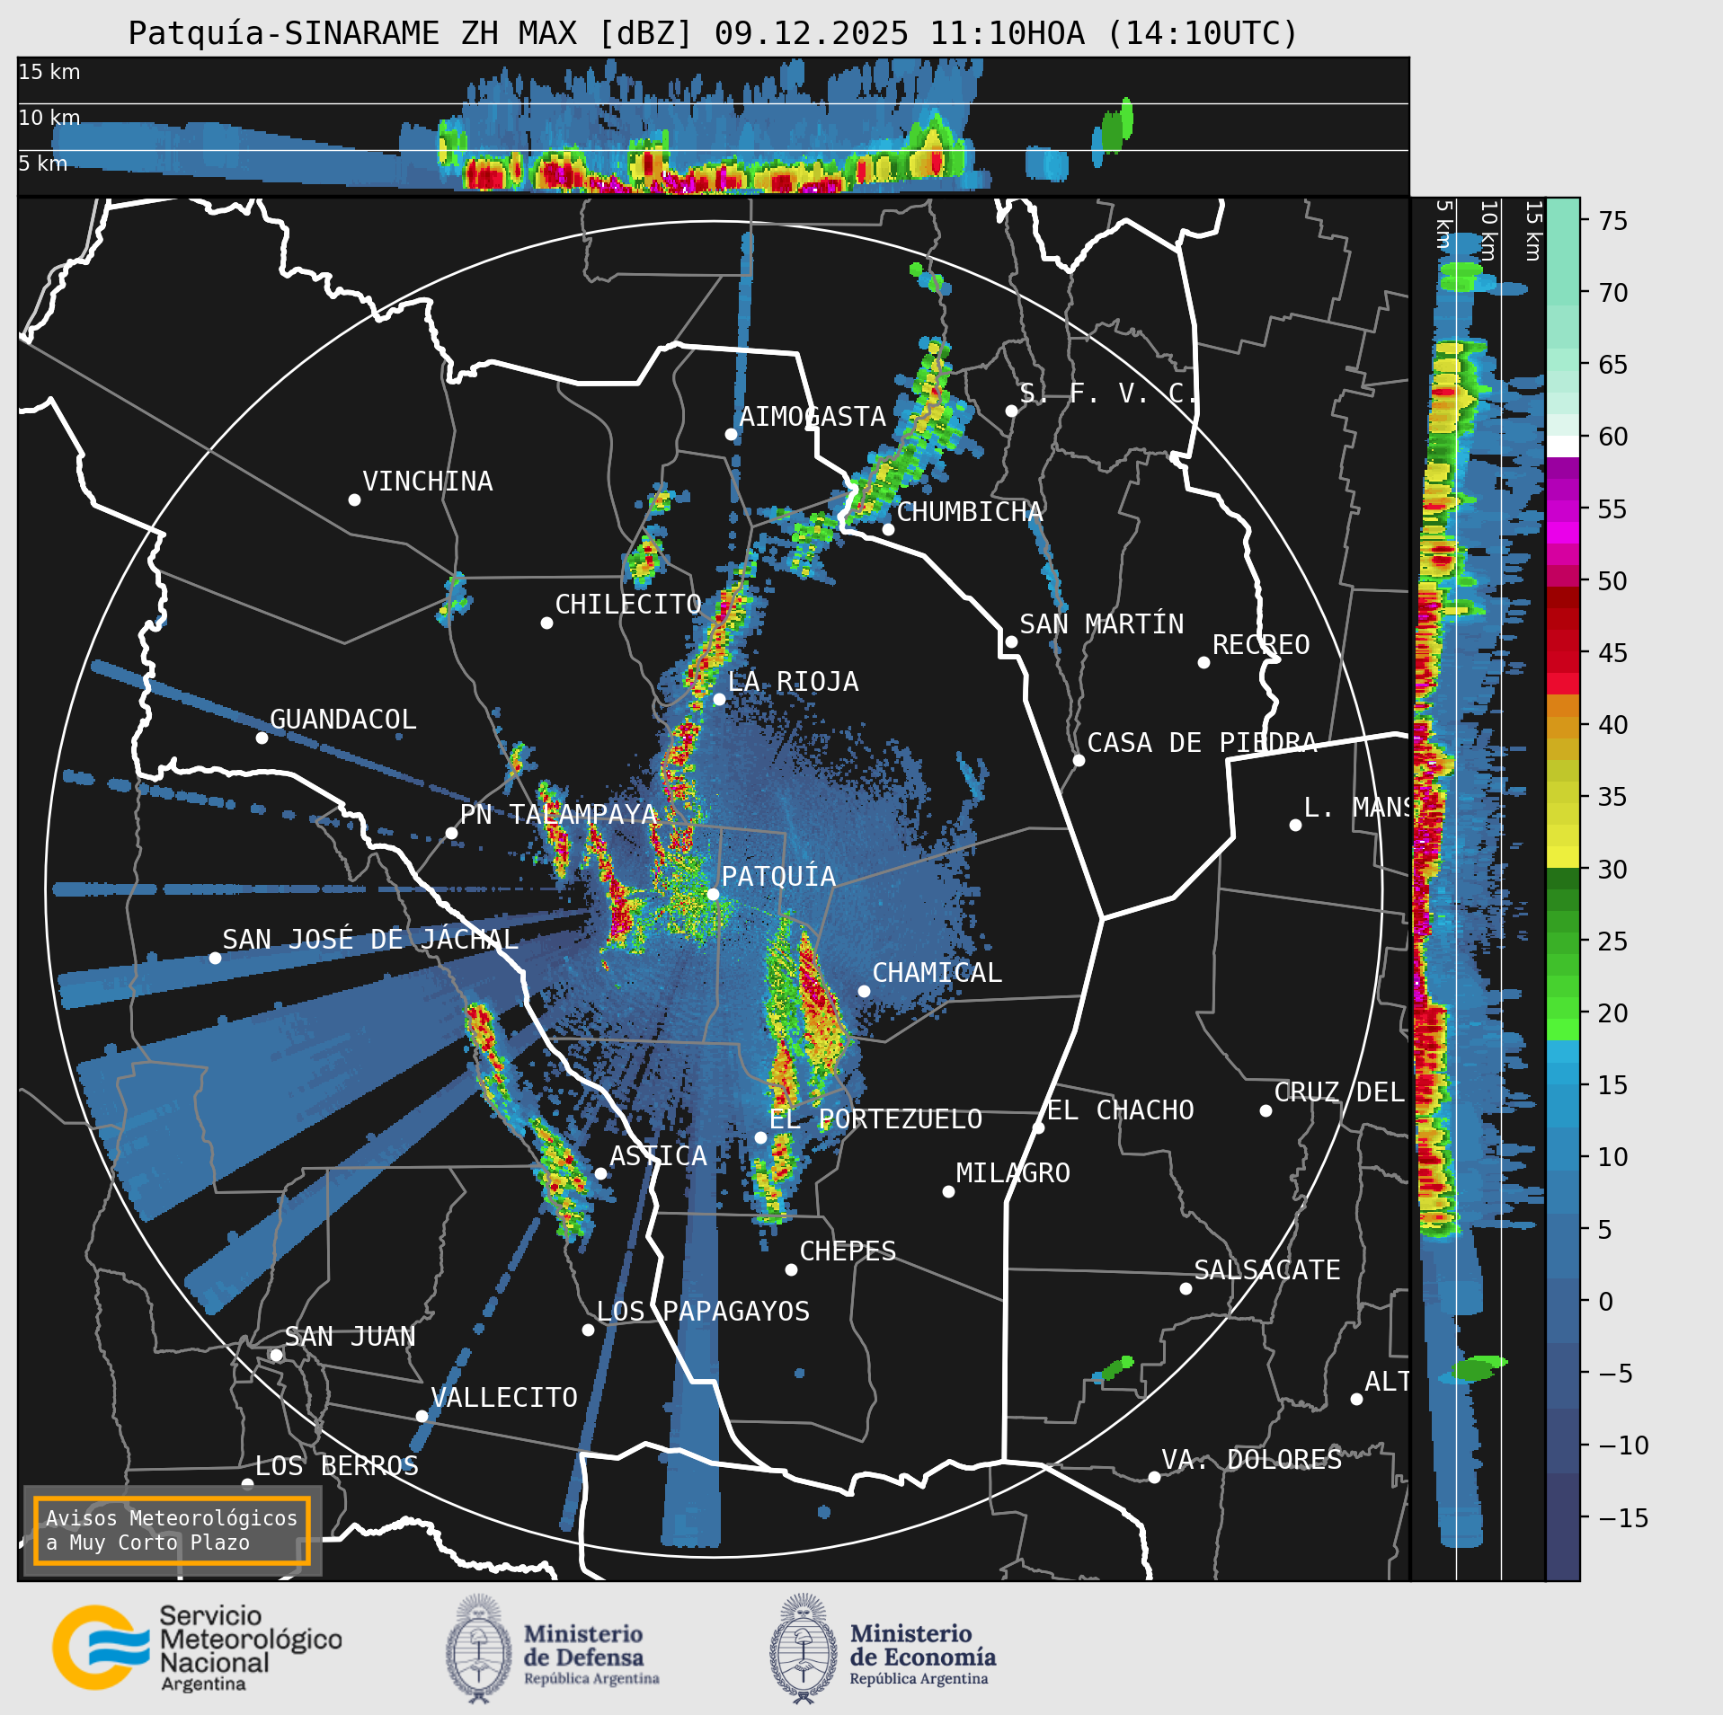
Task: Click the Chepes marker dot
Action: click(791, 1269)
